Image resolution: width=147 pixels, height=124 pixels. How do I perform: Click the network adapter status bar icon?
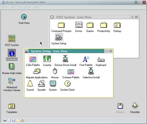(23, 120)
